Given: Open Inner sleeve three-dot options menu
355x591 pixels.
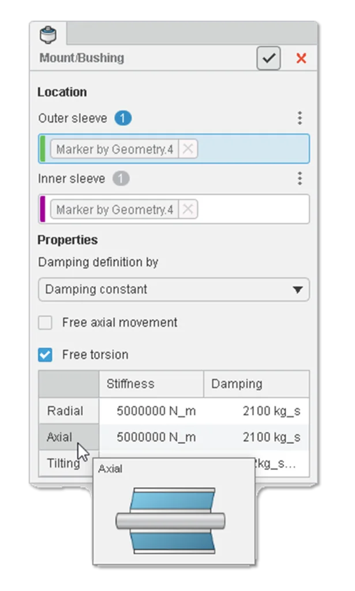Looking at the screenshot, I should click(x=300, y=178).
